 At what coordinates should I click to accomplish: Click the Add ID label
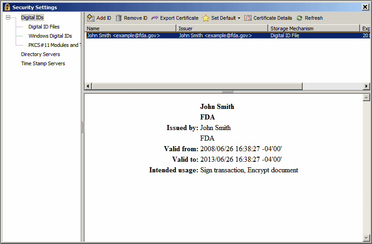click(104, 18)
